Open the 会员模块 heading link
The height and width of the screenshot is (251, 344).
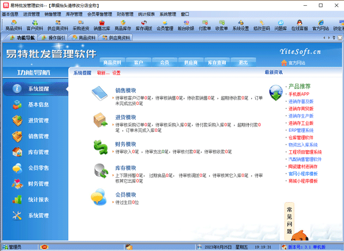pos(126,195)
